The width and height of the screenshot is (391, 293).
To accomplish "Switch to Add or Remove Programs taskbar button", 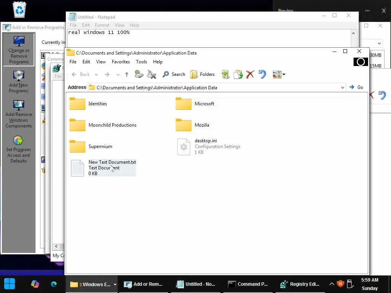I will (143, 284).
